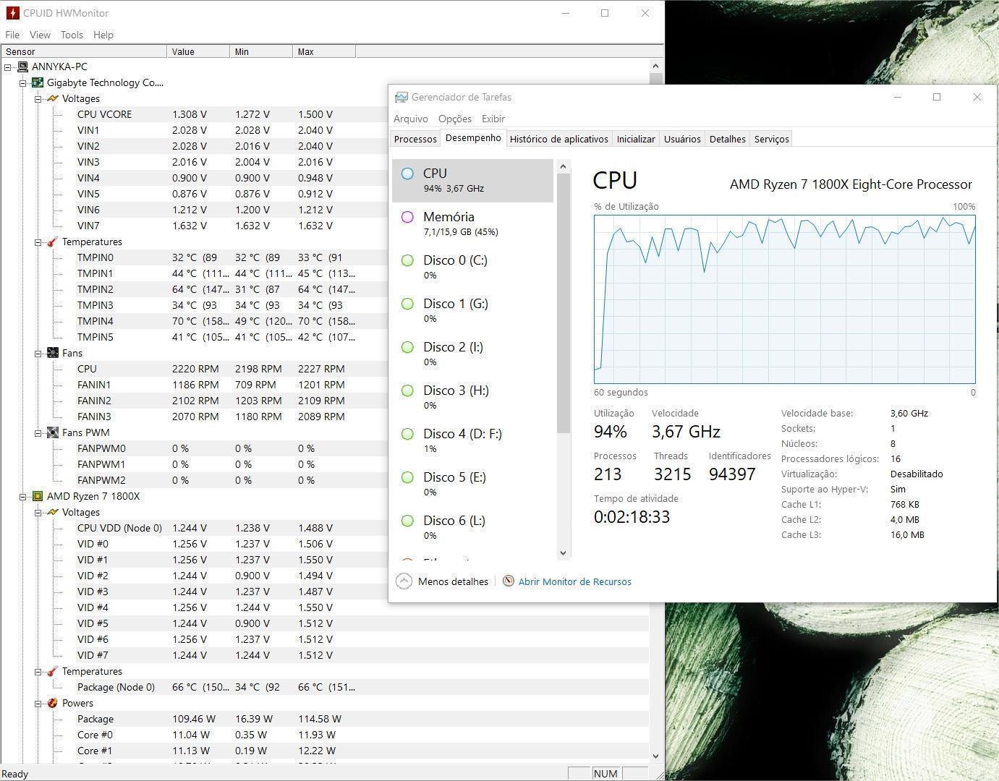Open the File menu in HWMonitor
Screen dimensions: 999x781
12,35
